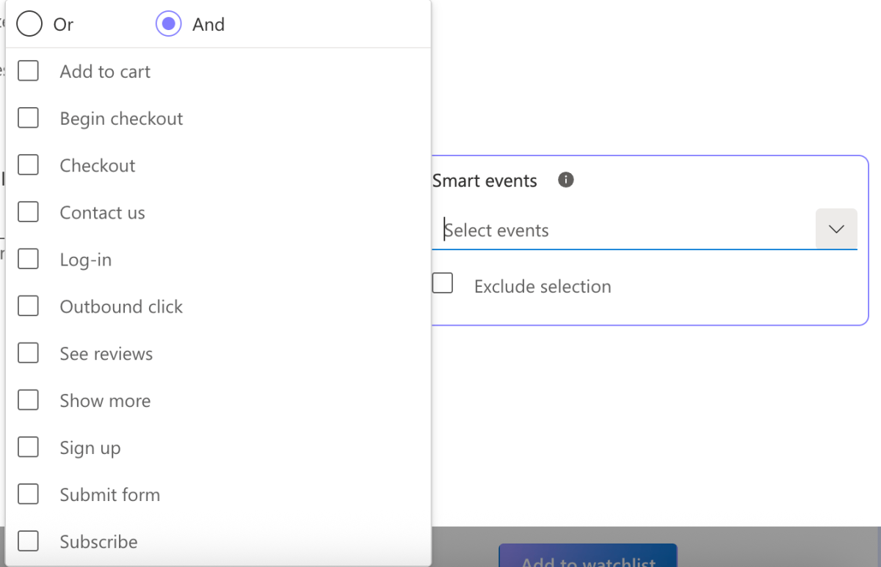Check the Log-in event checkbox
This screenshot has width=881, height=567.
28,259
